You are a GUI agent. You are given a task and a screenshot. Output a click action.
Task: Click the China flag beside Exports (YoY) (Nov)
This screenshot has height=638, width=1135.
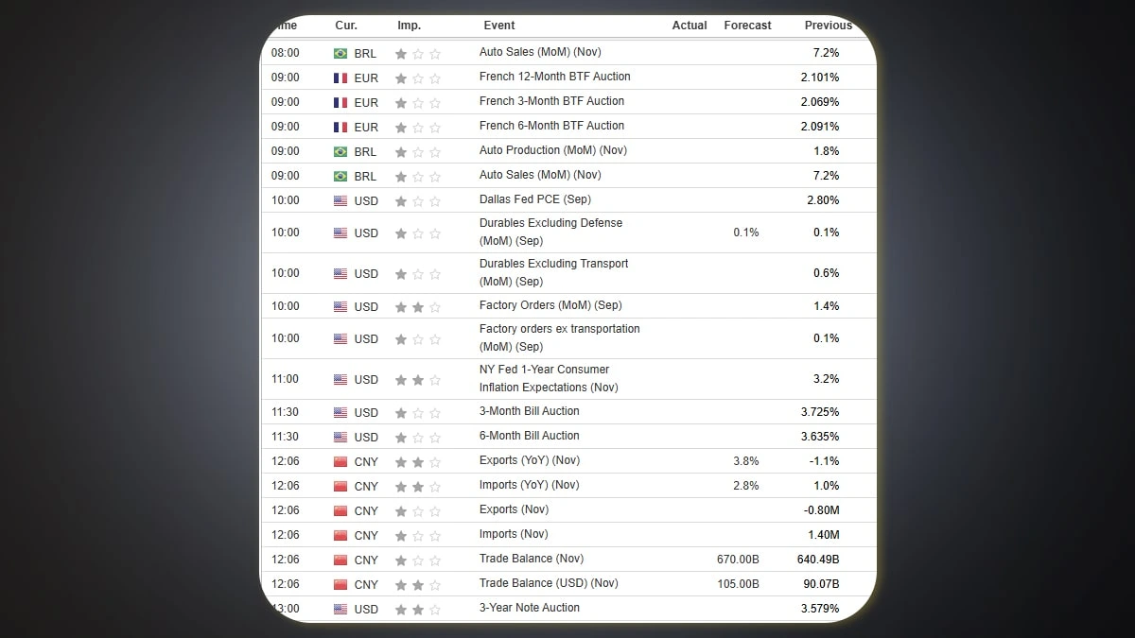340,462
